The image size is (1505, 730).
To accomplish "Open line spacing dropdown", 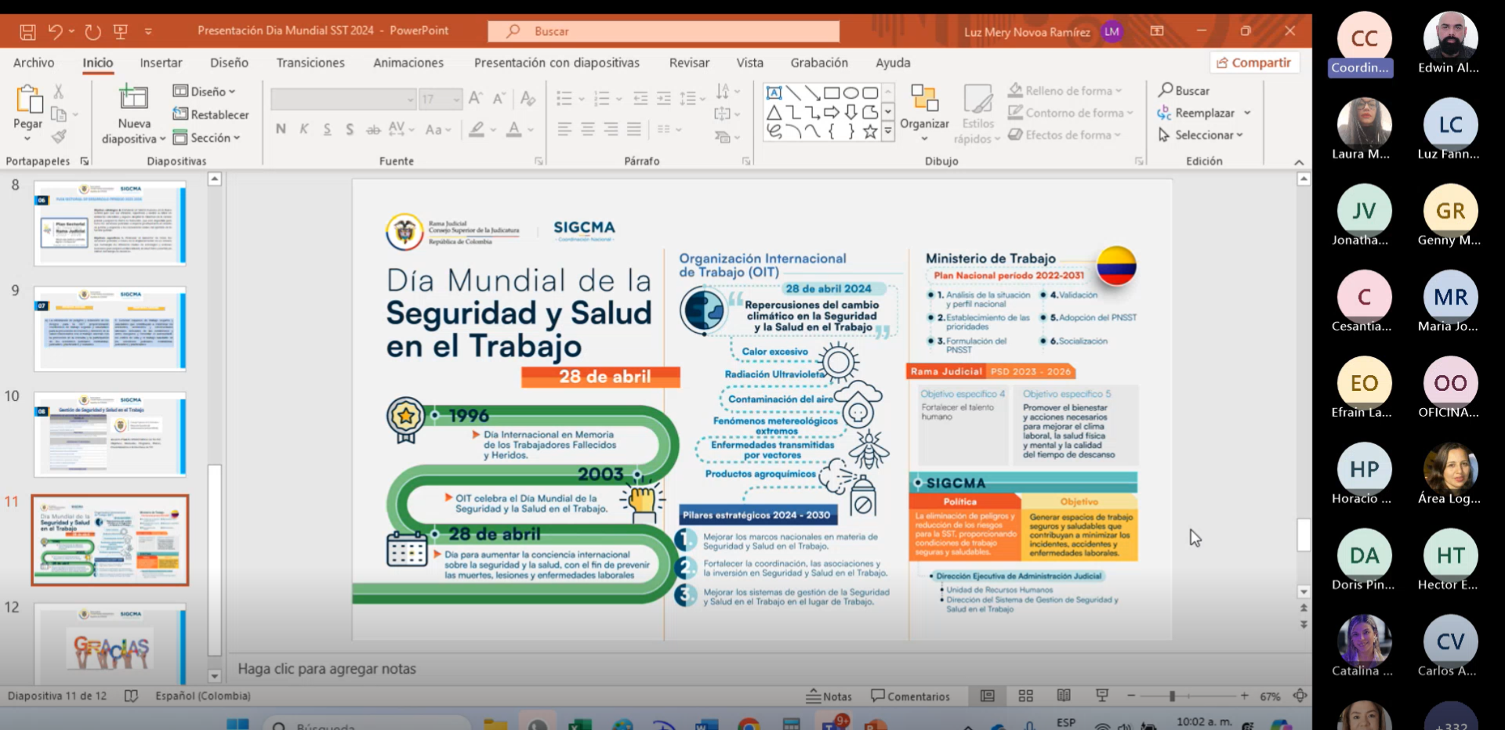I will point(691,99).
